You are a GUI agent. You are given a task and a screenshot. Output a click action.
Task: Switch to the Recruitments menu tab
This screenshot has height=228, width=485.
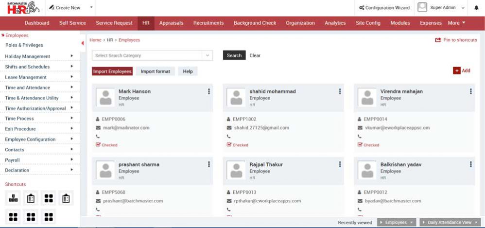click(208, 23)
